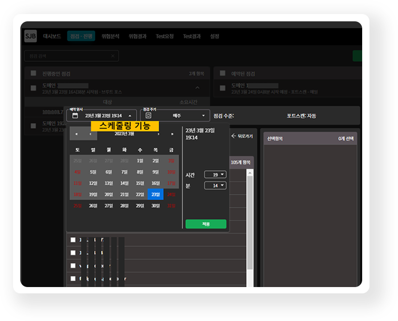The width and height of the screenshot is (398, 321).
Task: Click the calendar icon in the 예약 일시 field
Action: coord(75,116)
